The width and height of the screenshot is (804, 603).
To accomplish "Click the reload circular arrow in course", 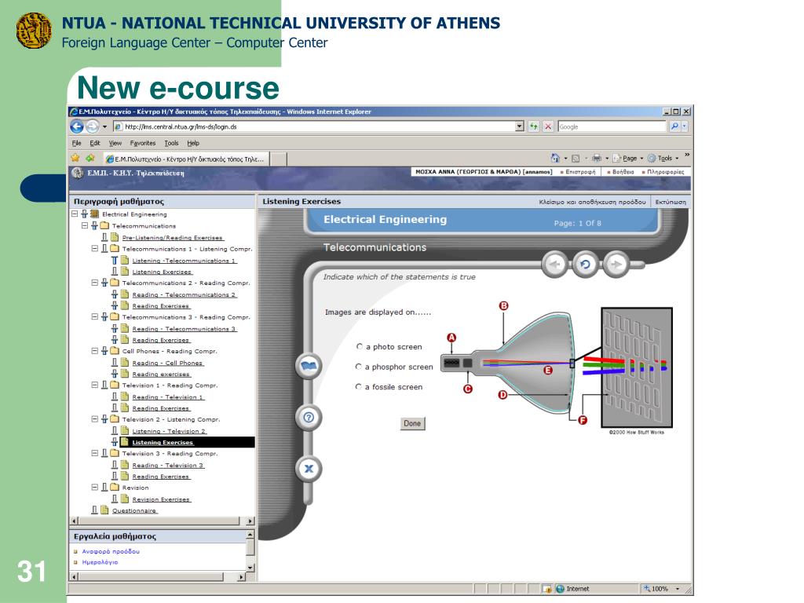I will 585,264.
